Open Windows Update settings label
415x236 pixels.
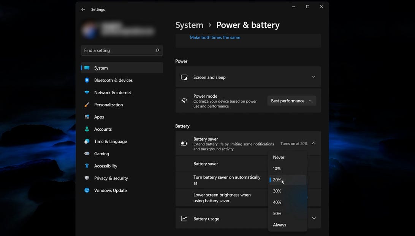pyautogui.click(x=110, y=191)
